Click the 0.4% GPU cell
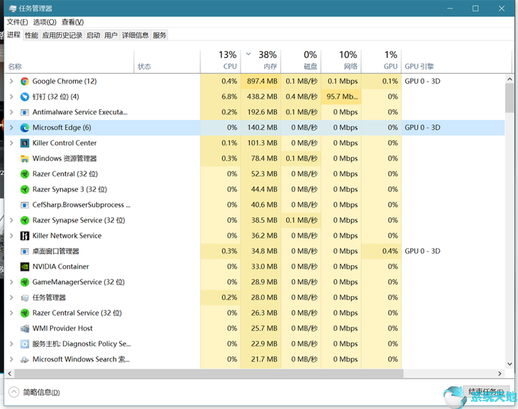This screenshot has height=409, width=518. (x=381, y=251)
